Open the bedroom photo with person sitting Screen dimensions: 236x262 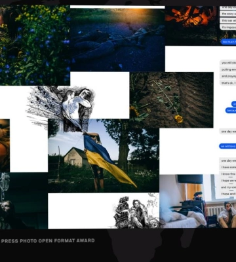coord(198,201)
